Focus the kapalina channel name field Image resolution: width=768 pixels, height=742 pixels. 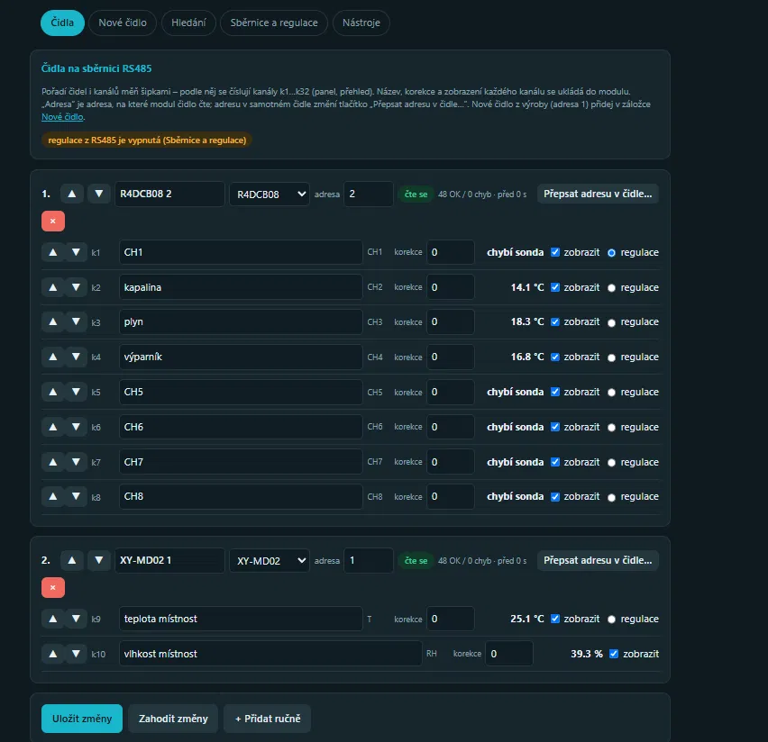[x=241, y=287]
